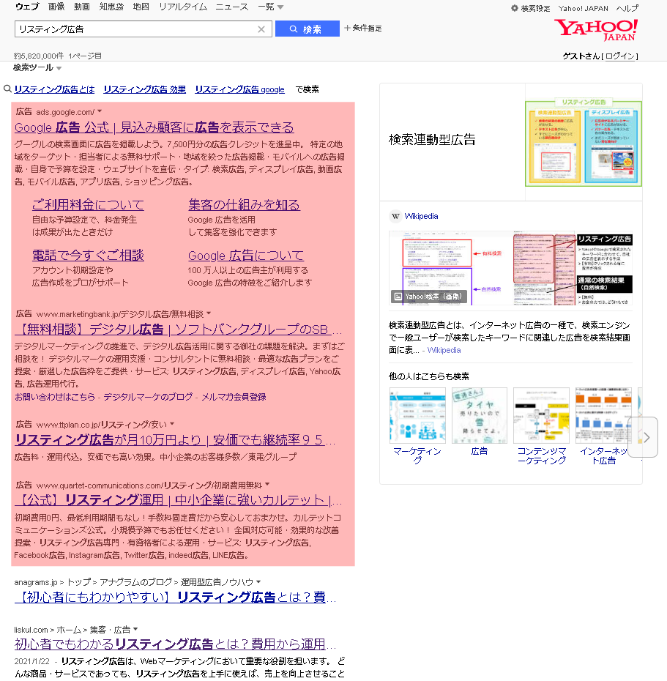The image size is (667, 681).
Task: Open the dropdown arrow beside liskul.com breadcrumb
Action: tap(135, 629)
